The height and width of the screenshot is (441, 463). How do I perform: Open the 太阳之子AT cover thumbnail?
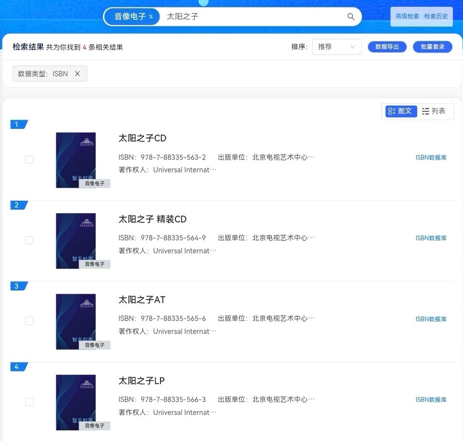76,321
